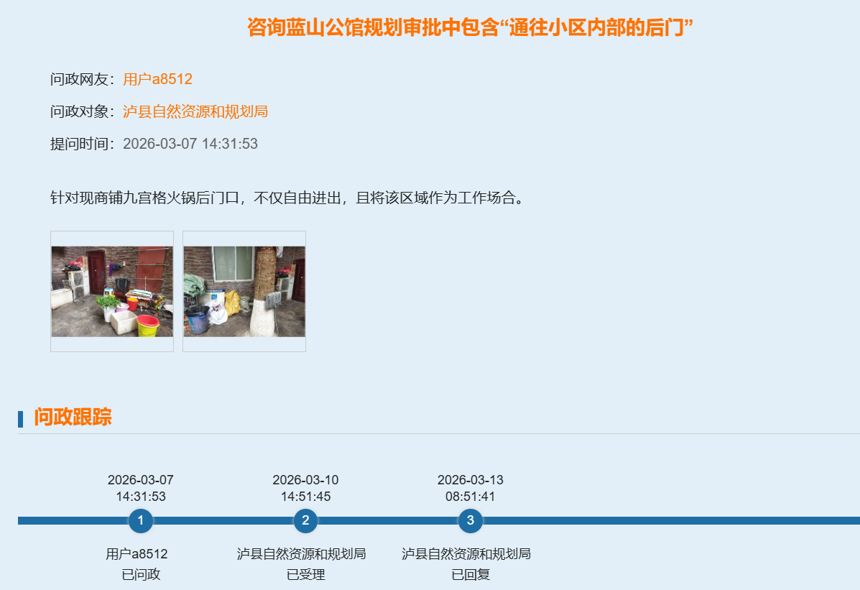Click the 已回复 status under step 3

pos(471,574)
